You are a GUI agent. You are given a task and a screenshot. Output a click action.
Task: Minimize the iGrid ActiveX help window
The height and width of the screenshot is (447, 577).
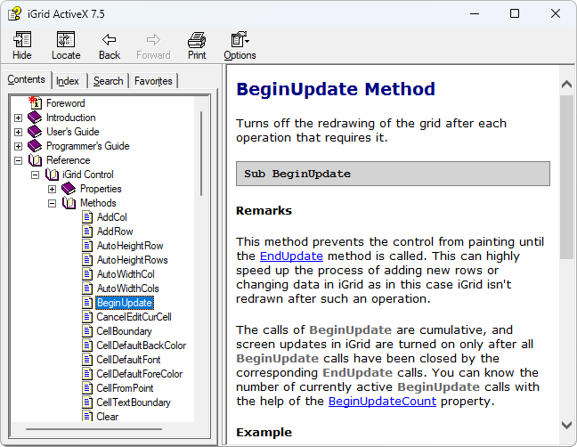click(x=475, y=13)
